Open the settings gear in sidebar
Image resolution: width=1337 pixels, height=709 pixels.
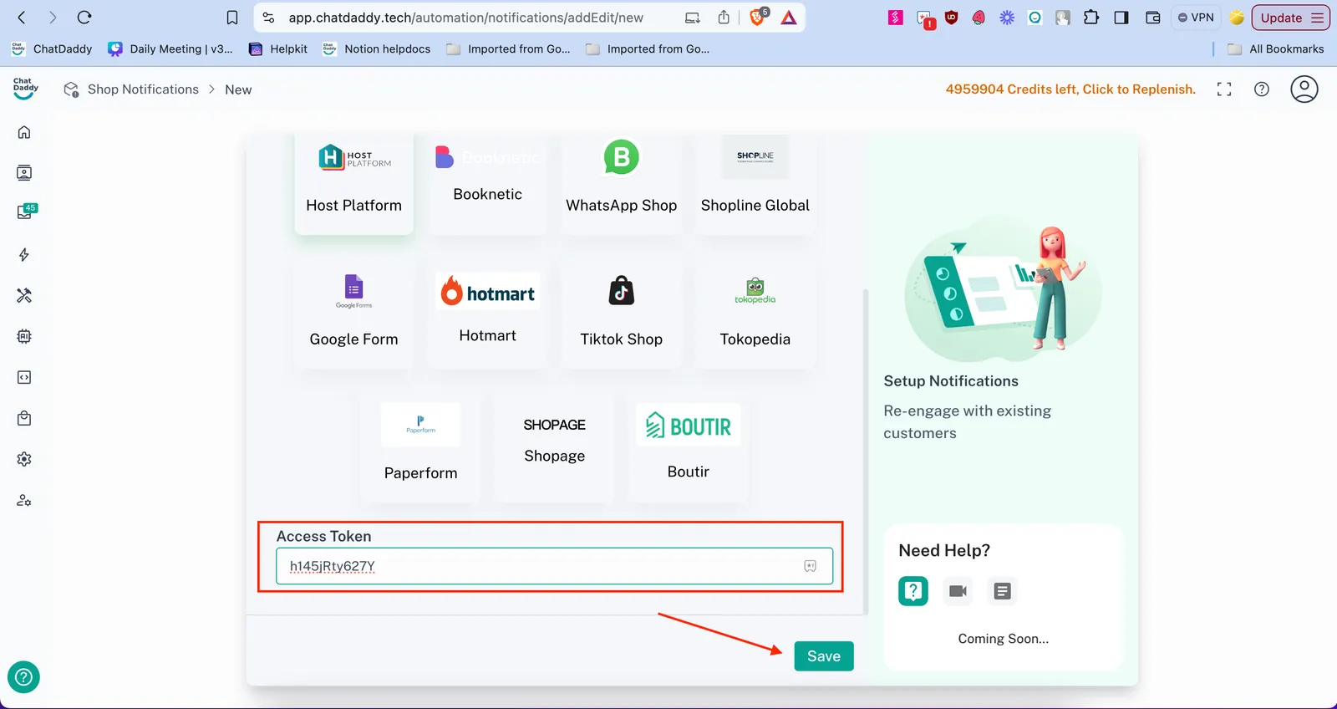tap(24, 459)
